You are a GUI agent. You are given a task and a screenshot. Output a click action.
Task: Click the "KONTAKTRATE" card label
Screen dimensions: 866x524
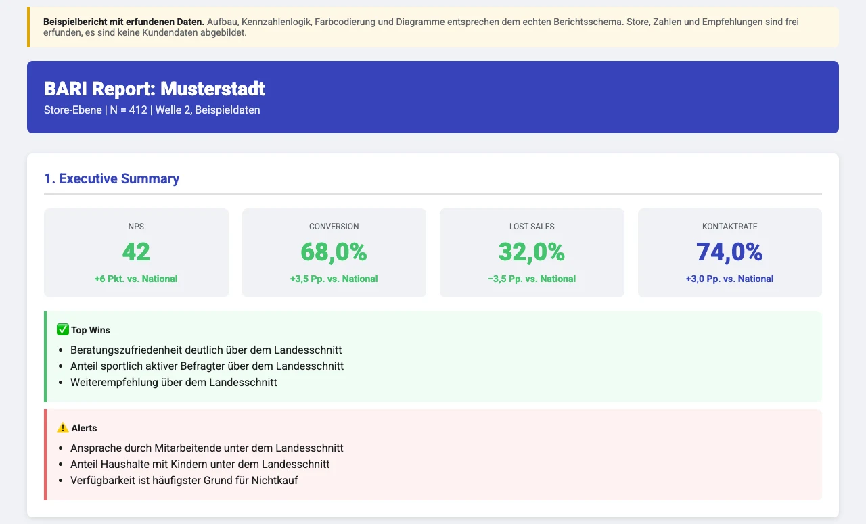click(x=730, y=227)
